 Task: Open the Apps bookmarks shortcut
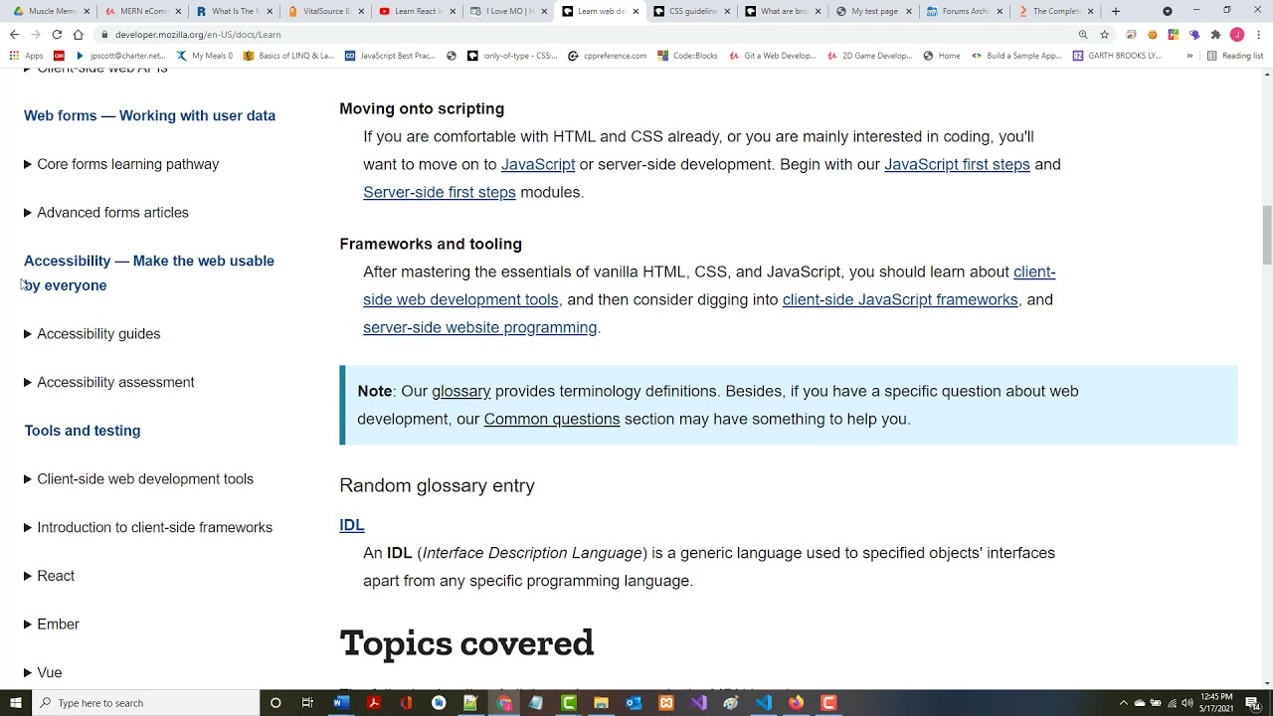pos(27,56)
